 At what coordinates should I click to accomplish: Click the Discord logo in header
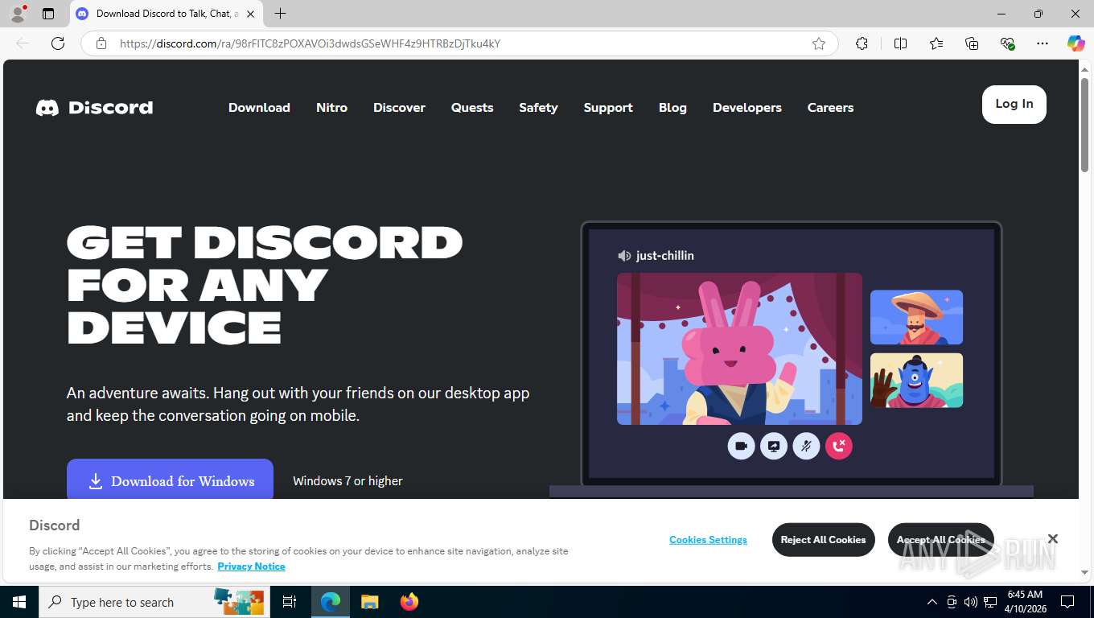tap(94, 108)
